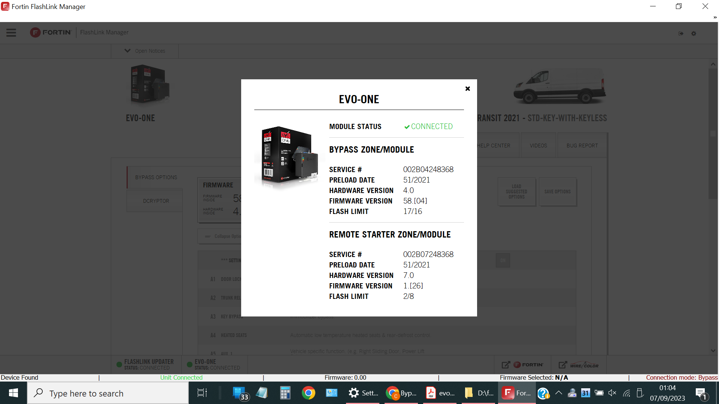The image size is (719, 404).
Task: Open the Videos tab
Action: (538, 146)
